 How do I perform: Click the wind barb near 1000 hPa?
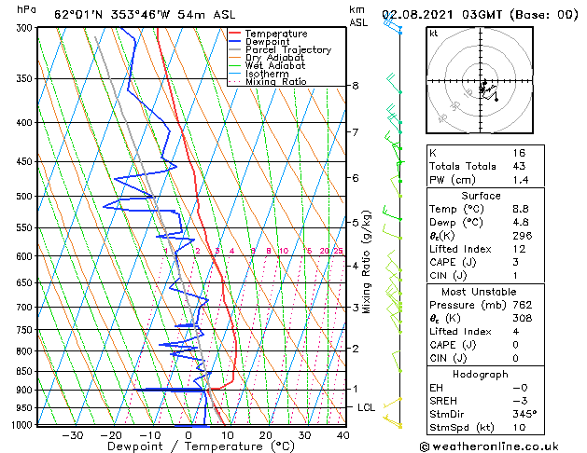tap(392, 421)
